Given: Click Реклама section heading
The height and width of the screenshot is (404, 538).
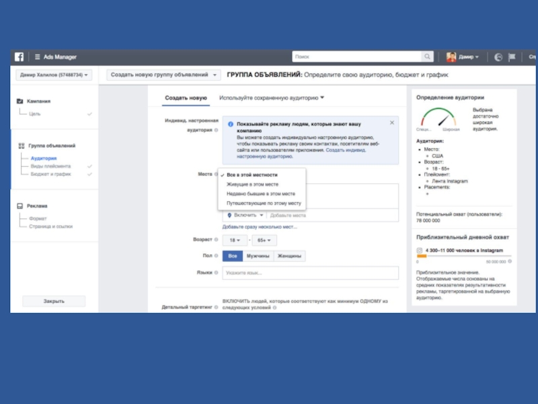Looking at the screenshot, I should pyautogui.click(x=37, y=206).
